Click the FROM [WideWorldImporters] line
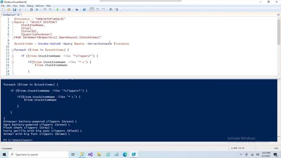 click(58, 37)
